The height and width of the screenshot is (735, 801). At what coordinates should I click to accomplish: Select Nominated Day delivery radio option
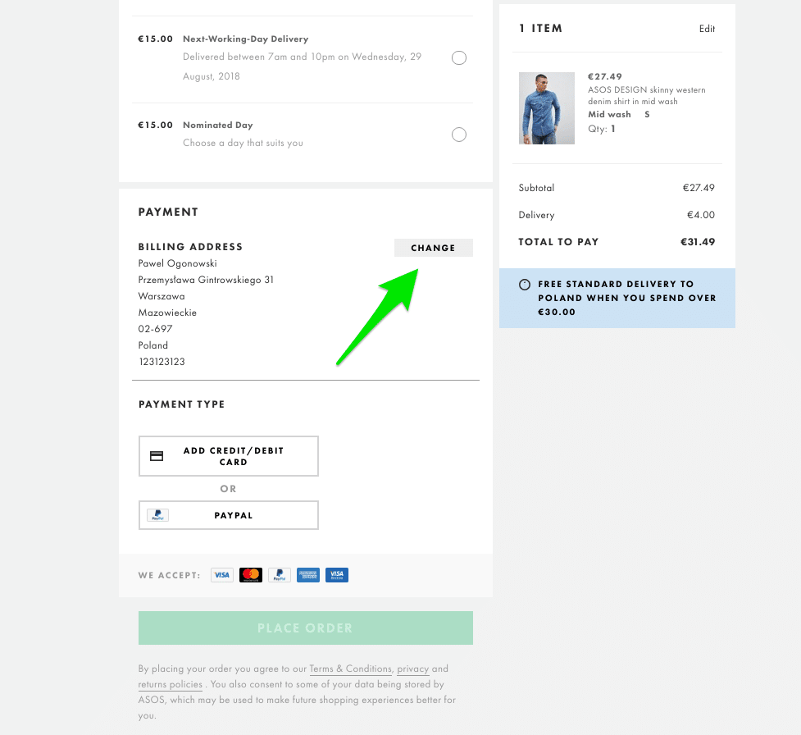459,135
